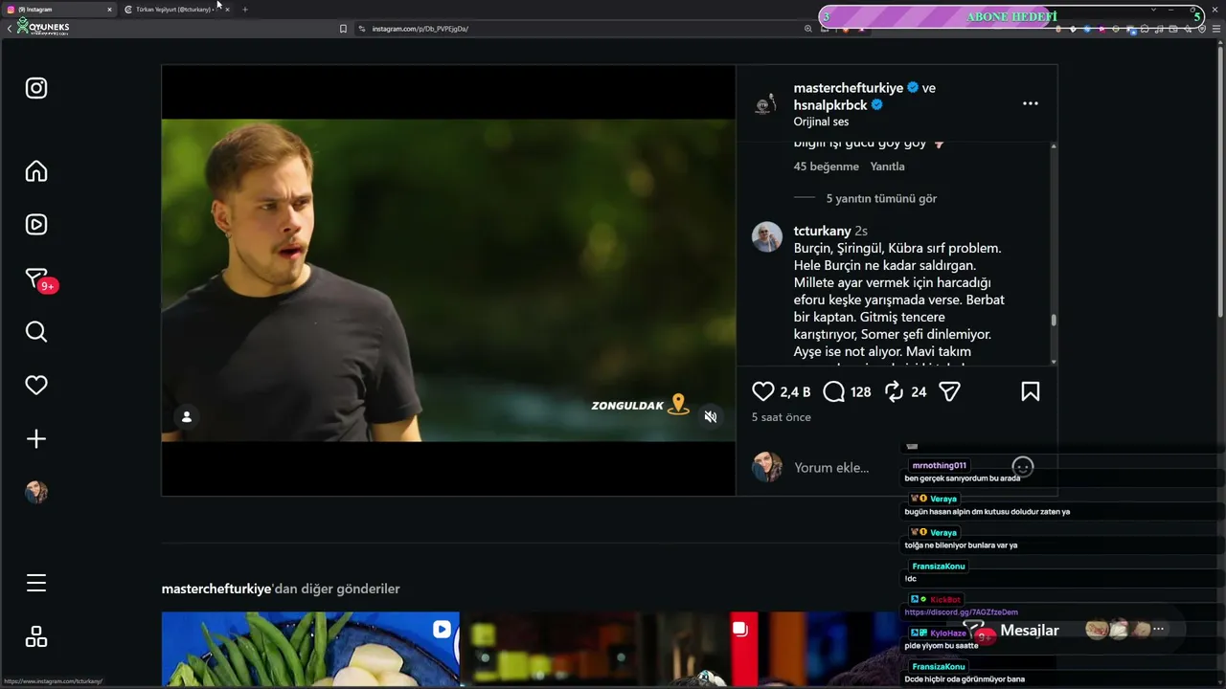Click the Discord invite link in chat
Viewport: 1226px width, 689px height.
pos(961,612)
